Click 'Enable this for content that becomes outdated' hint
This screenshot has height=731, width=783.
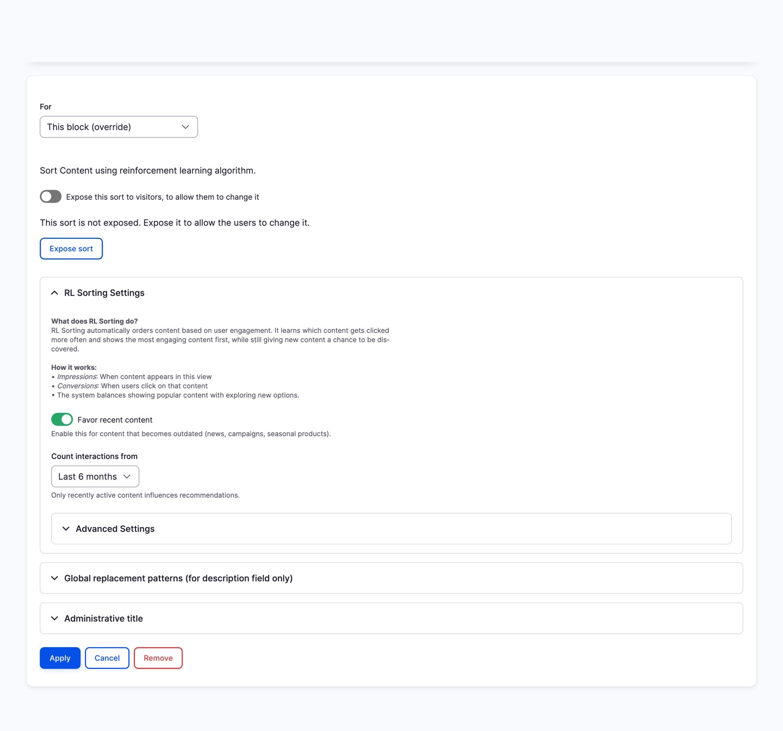point(191,433)
